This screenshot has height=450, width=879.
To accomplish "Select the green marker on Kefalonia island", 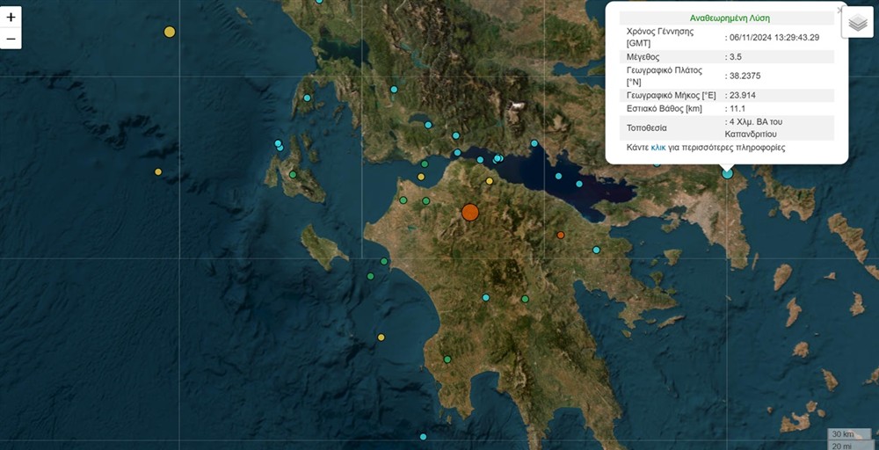I will [293, 174].
